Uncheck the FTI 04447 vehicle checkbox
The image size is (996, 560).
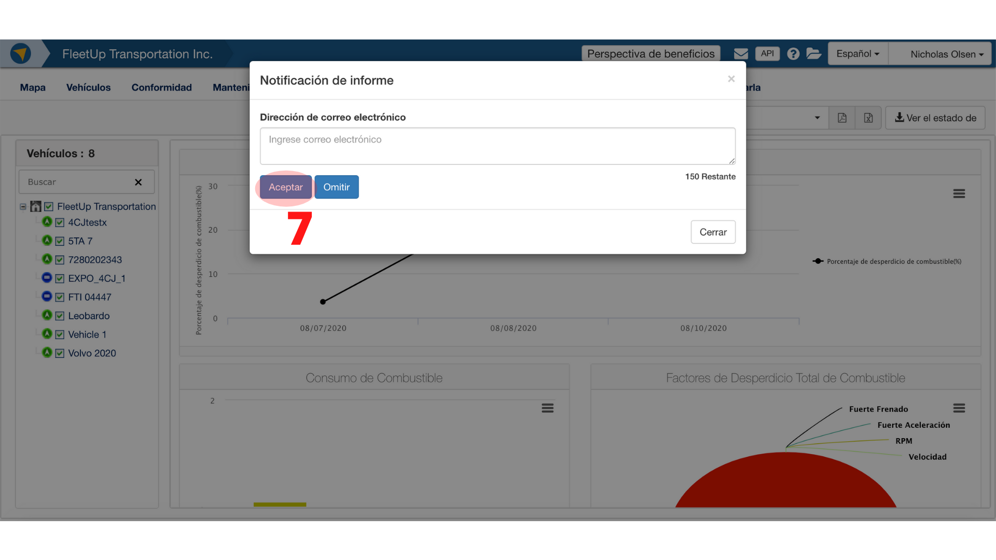pos(60,298)
